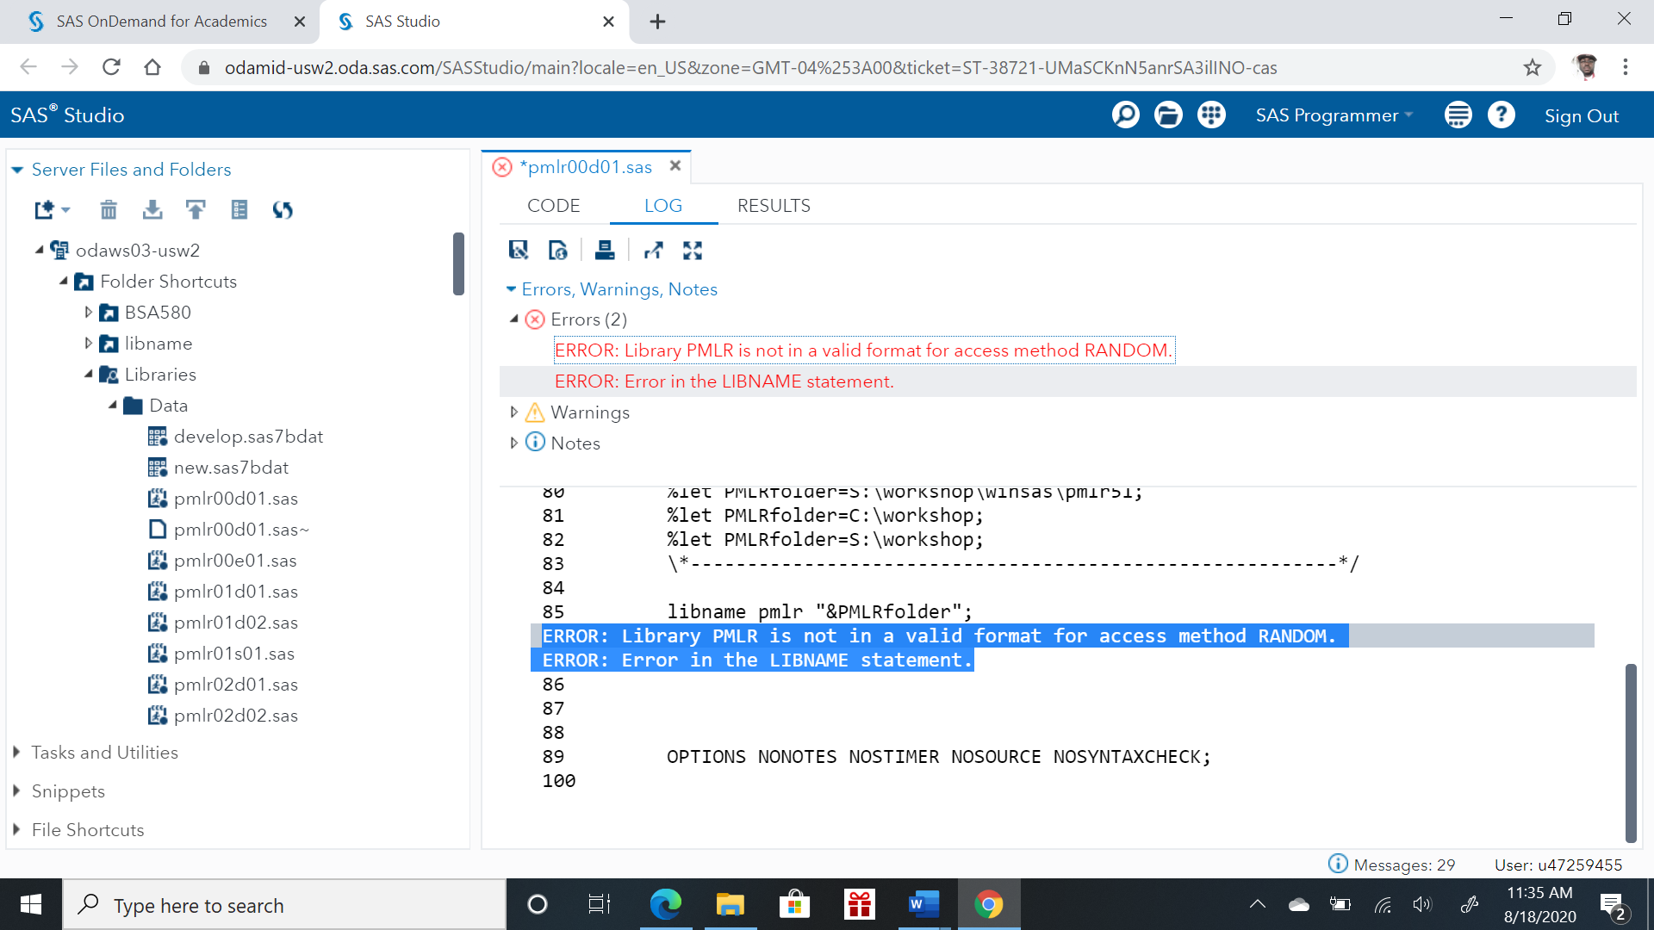This screenshot has height=930, width=1654.
Task: Click the upload files icon
Action: click(x=196, y=209)
